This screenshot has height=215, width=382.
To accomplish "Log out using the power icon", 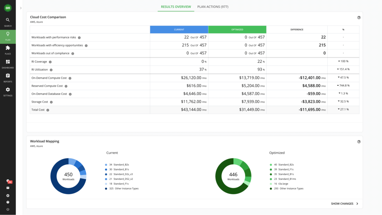I will tap(8, 209).
